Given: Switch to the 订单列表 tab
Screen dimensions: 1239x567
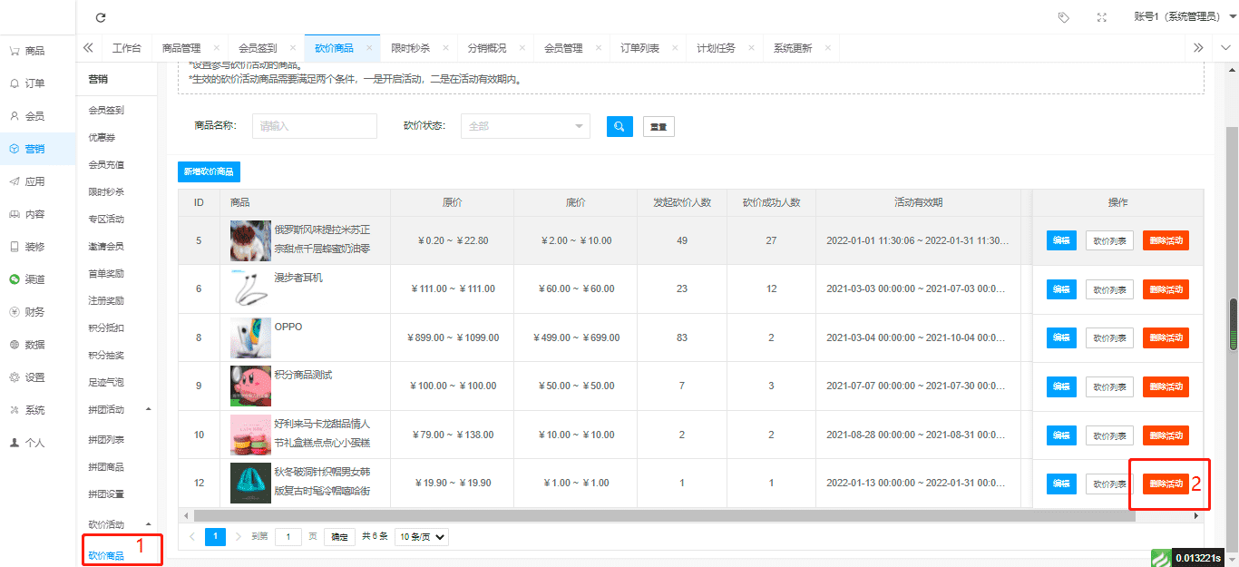Looking at the screenshot, I should pos(639,48).
